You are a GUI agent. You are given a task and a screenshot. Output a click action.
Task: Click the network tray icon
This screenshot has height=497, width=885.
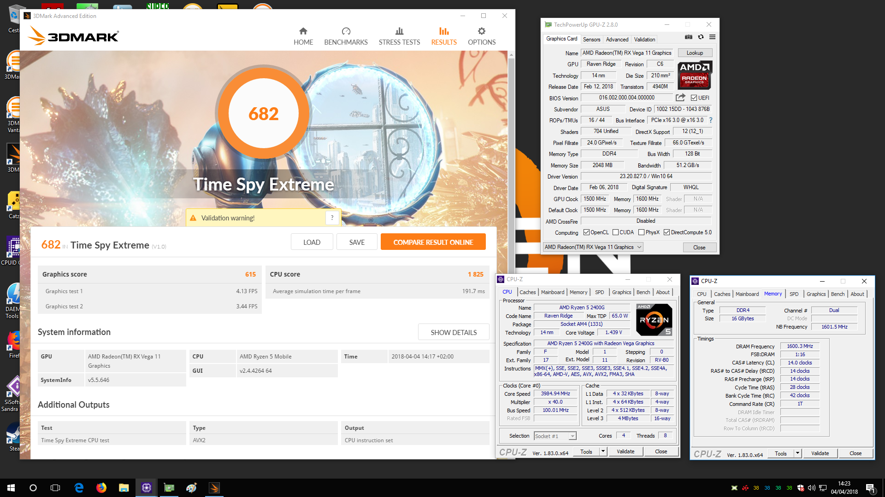pyautogui.click(x=823, y=488)
